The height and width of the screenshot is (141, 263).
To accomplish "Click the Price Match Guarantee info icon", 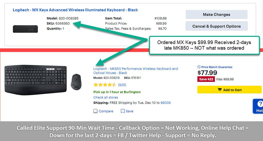I will pyautogui.click(x=199, y=67).
